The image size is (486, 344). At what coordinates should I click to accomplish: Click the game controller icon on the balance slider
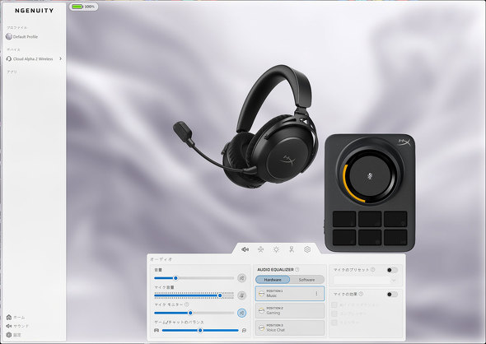(157, 330)
